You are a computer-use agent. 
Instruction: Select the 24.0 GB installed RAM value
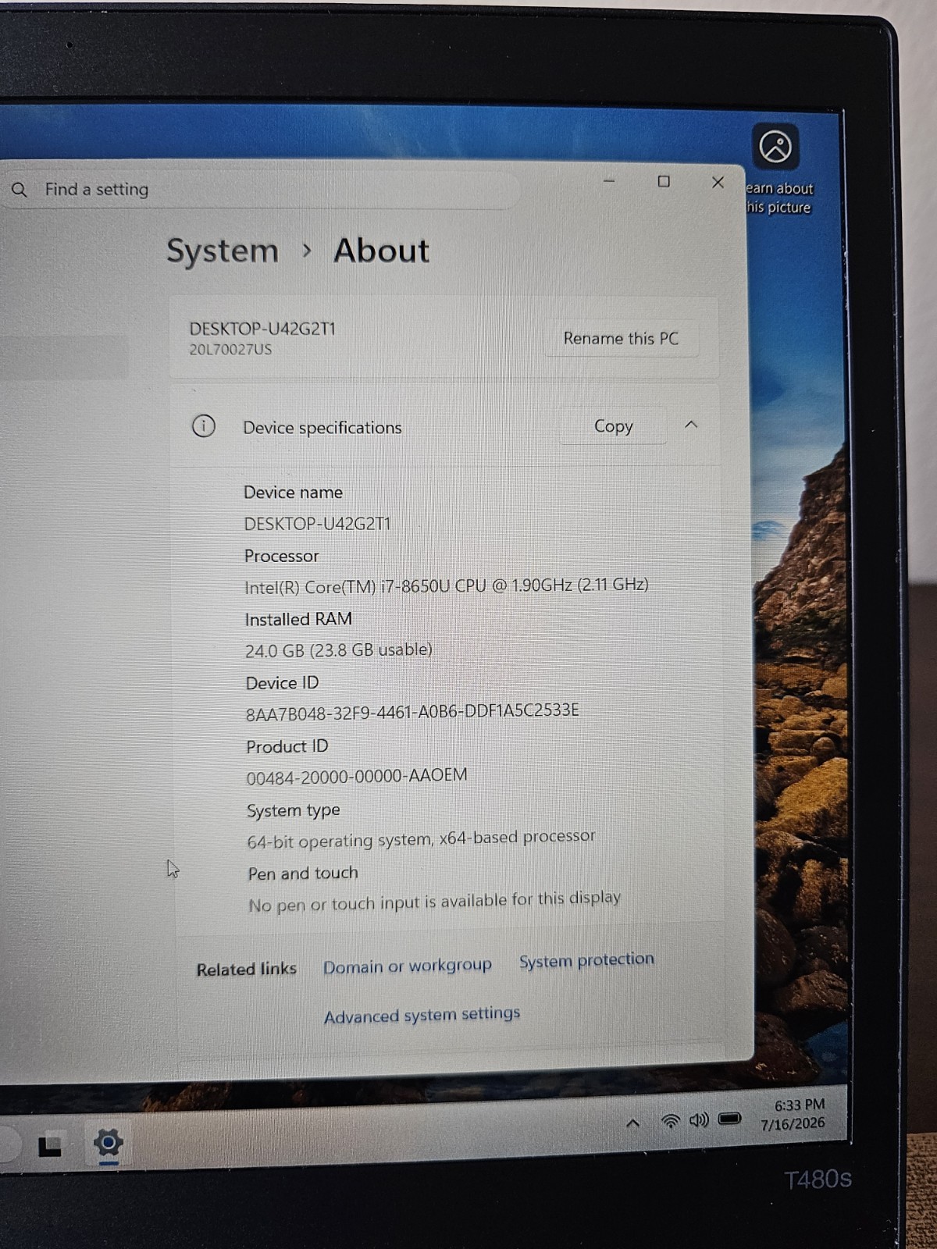point(339,649)
